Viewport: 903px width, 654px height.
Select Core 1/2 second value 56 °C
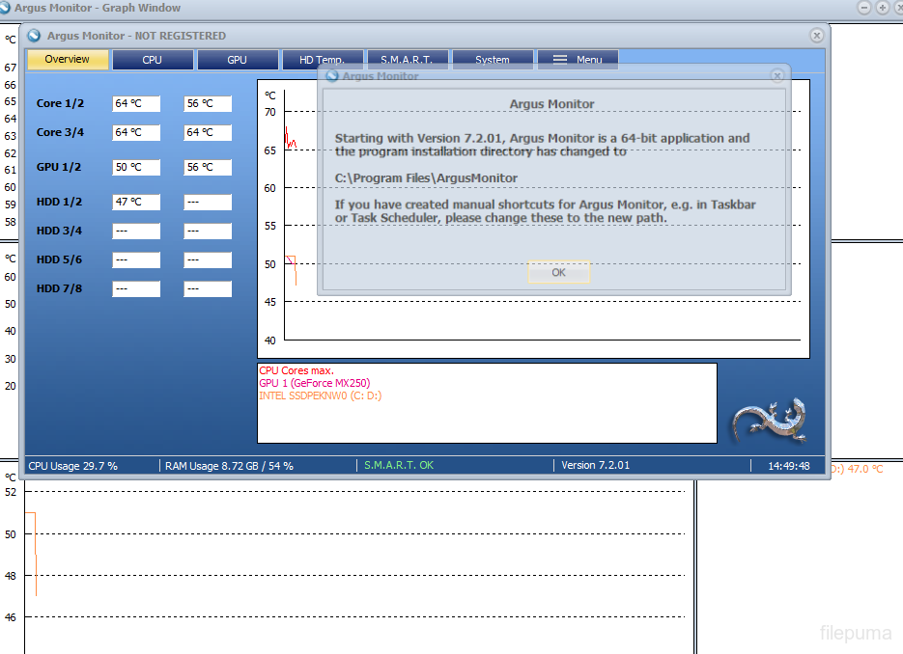pyautogui.click(x=208, y=103)
